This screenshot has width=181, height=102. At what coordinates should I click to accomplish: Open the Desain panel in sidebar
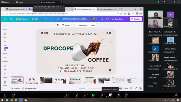tap(5, 27)
